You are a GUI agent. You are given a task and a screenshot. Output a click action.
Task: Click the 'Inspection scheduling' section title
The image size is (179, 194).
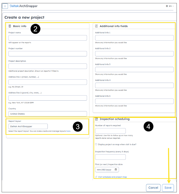click(x=115, y=119)
